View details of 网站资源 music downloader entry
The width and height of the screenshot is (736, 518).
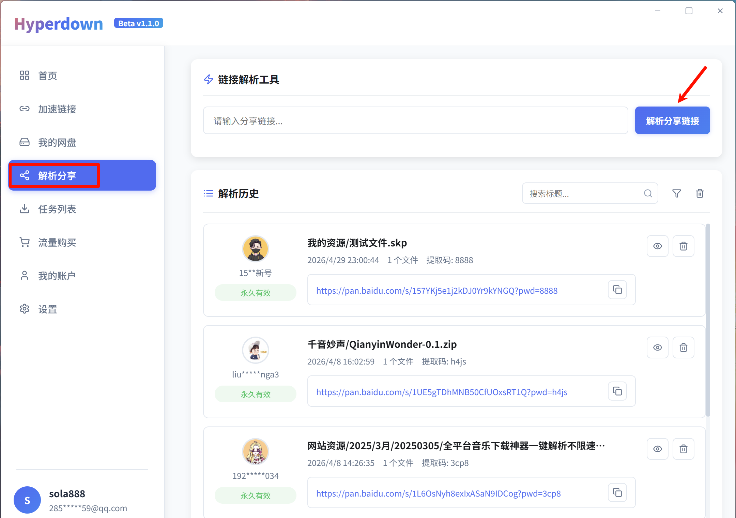[658, 449]
